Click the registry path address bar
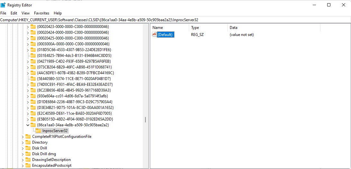The height and width of the screenshot is (169, 351). coord(175,20)
